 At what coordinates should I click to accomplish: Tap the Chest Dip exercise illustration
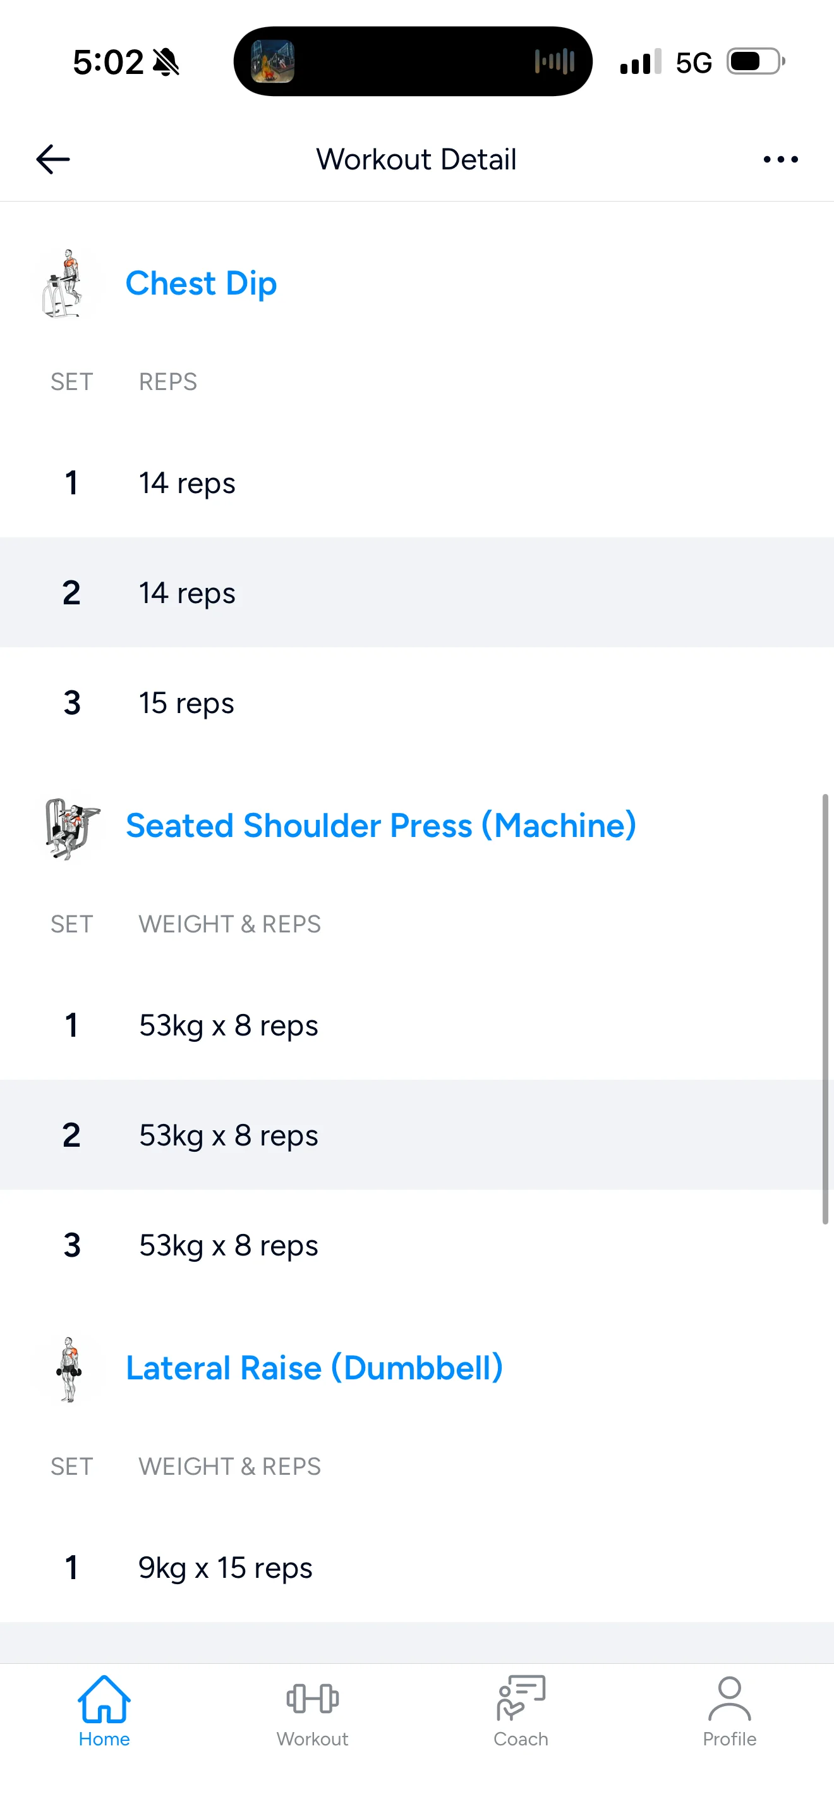(64, 284)
